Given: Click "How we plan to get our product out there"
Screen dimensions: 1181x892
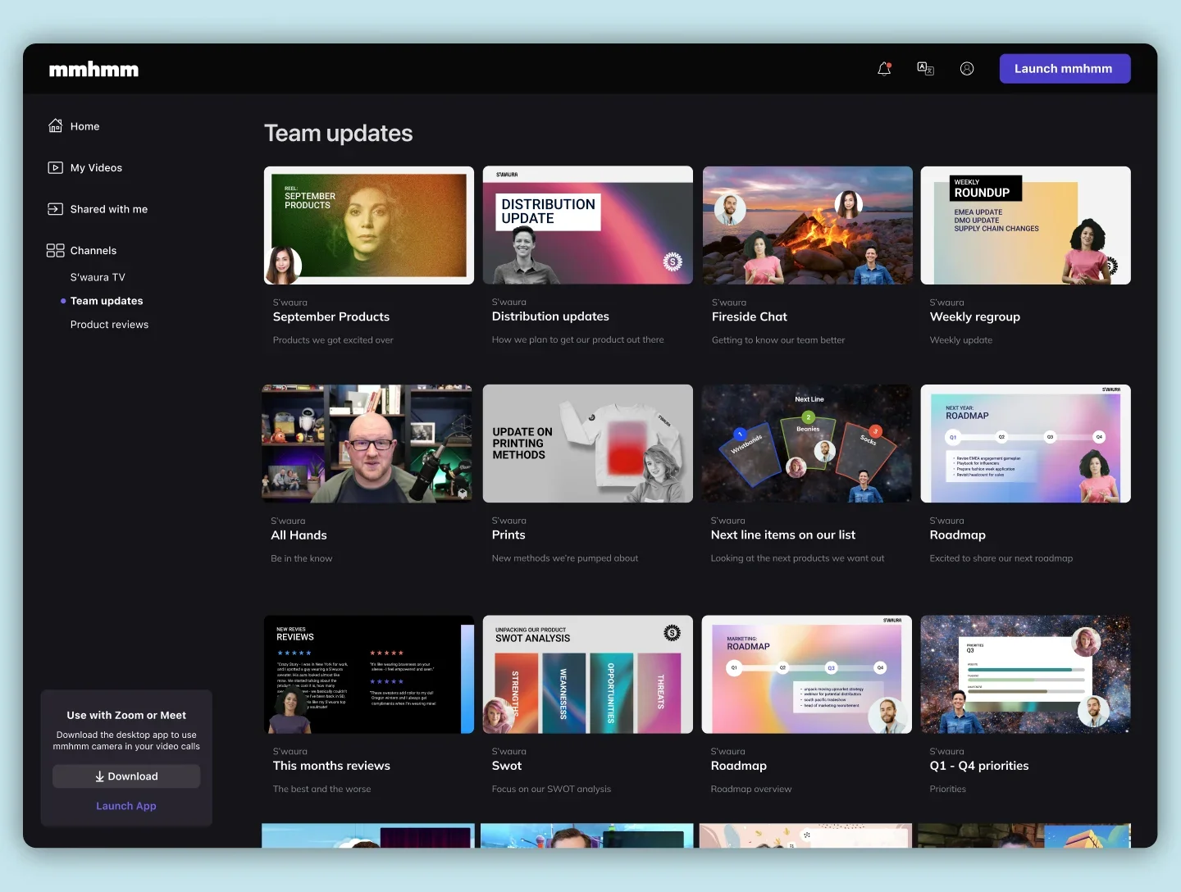Looking at the screenshot, I should tap(578, 339).
